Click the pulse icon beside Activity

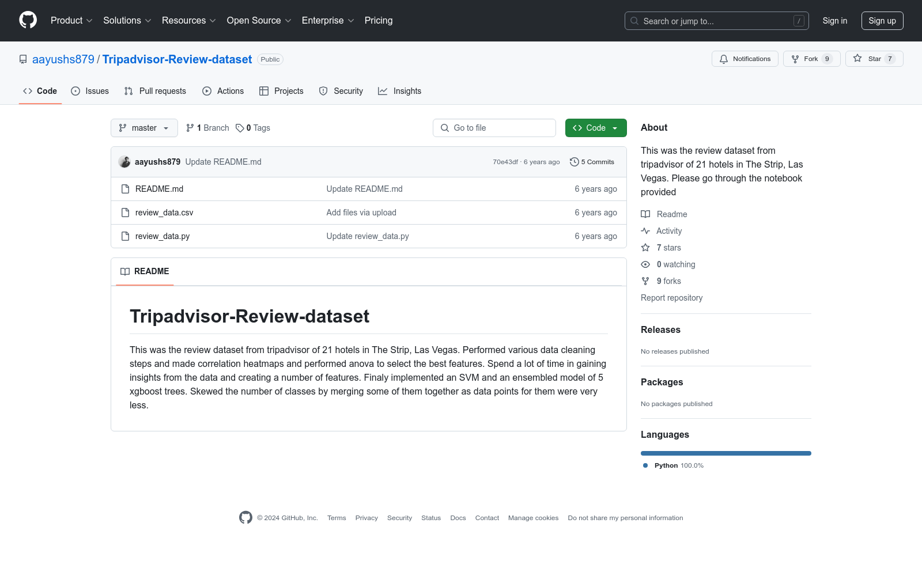tap(645, 231)
